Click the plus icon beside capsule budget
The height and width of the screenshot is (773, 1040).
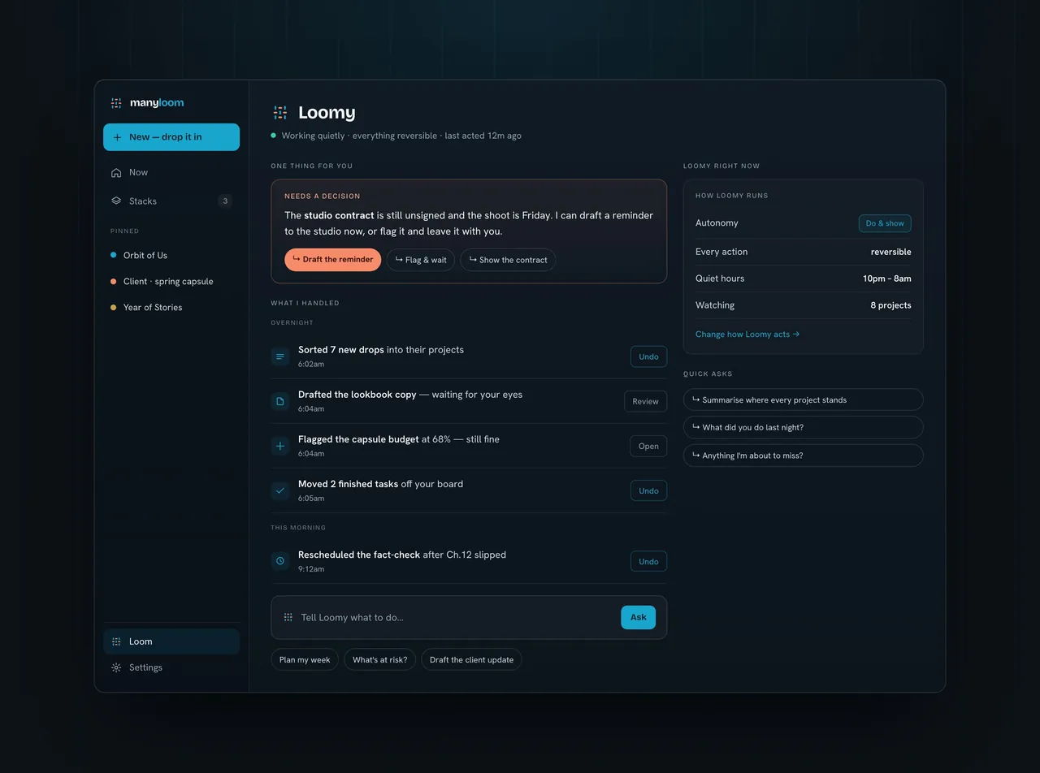[280, 446]
